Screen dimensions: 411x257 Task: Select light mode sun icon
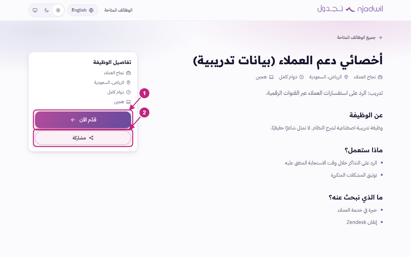click(x=58, y=10)
